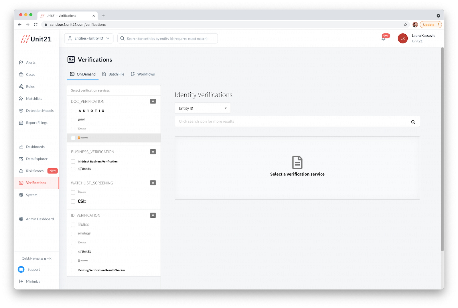The width and height of the screenshot is (458, 308).
Task: Click the DOC_VERIFICATION count badge
Action: click(x=153, y=101)
